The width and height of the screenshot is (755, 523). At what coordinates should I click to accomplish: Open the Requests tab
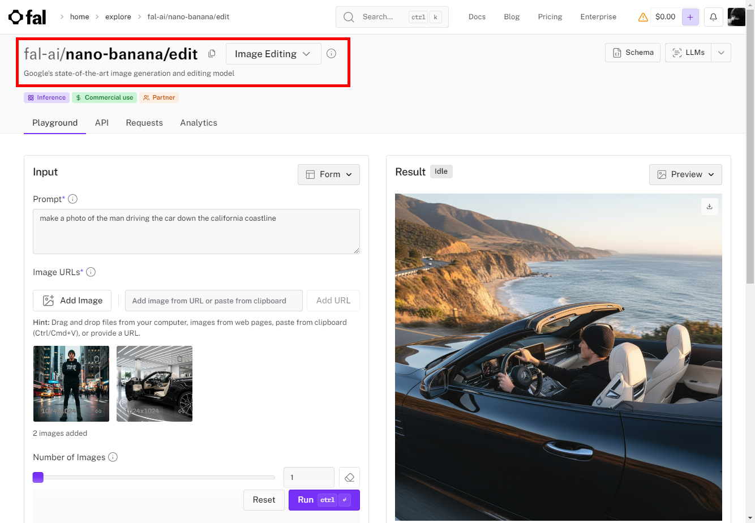144,123
